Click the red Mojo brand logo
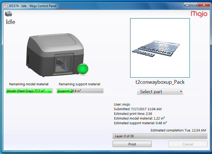Image resolution: width=212 pixels, height=154 pixels. point(199,14)
